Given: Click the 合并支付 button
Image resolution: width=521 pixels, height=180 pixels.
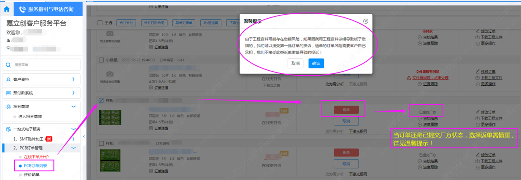Looking at the screenshot, I should coord(126,23).
